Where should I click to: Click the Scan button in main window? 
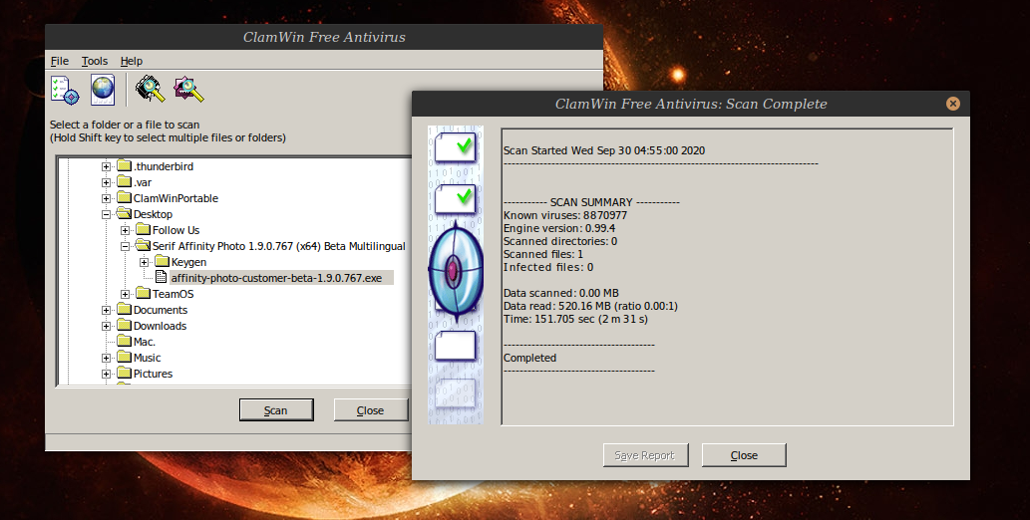[x=276, y=409]
